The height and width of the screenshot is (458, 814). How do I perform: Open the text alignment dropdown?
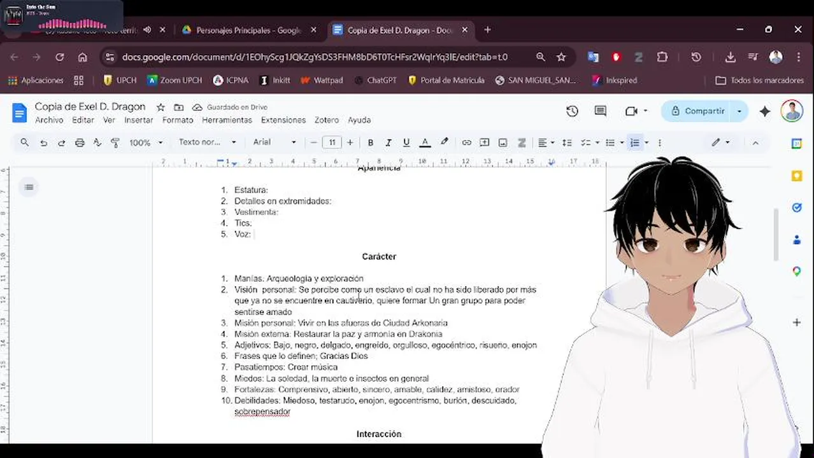pos(546,142)
